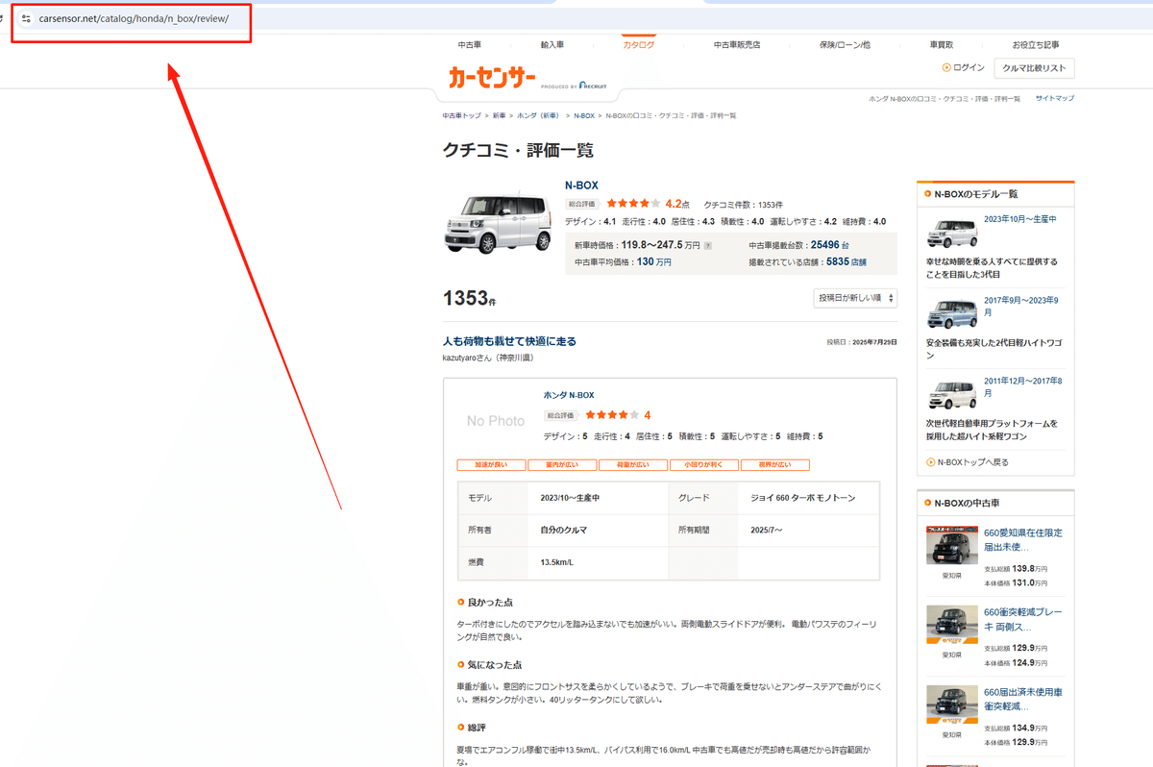1153x767 pixels.
Task: Click the 総評 section heading
Action: 478,728
